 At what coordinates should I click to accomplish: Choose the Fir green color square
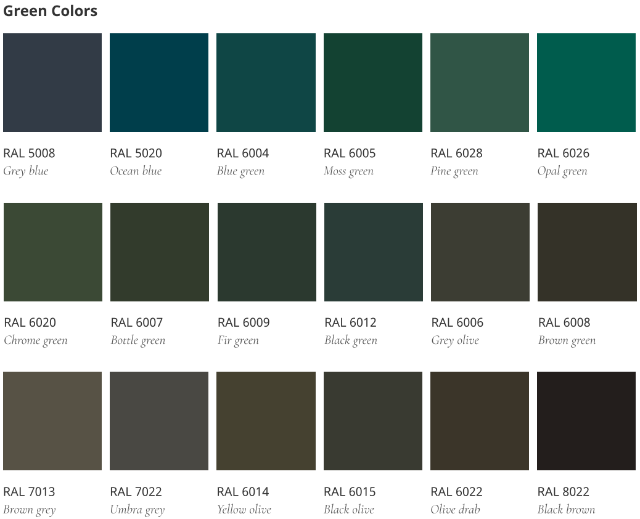tap(267, 252)
